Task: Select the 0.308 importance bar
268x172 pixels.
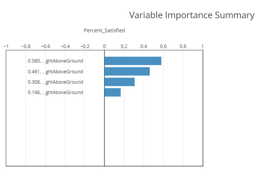Action: click(119, 82)
